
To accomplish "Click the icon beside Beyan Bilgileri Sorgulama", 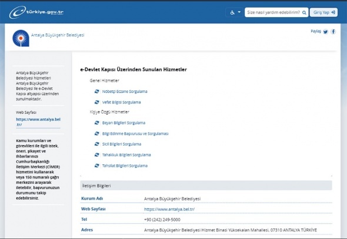I will tap(96, 123).
